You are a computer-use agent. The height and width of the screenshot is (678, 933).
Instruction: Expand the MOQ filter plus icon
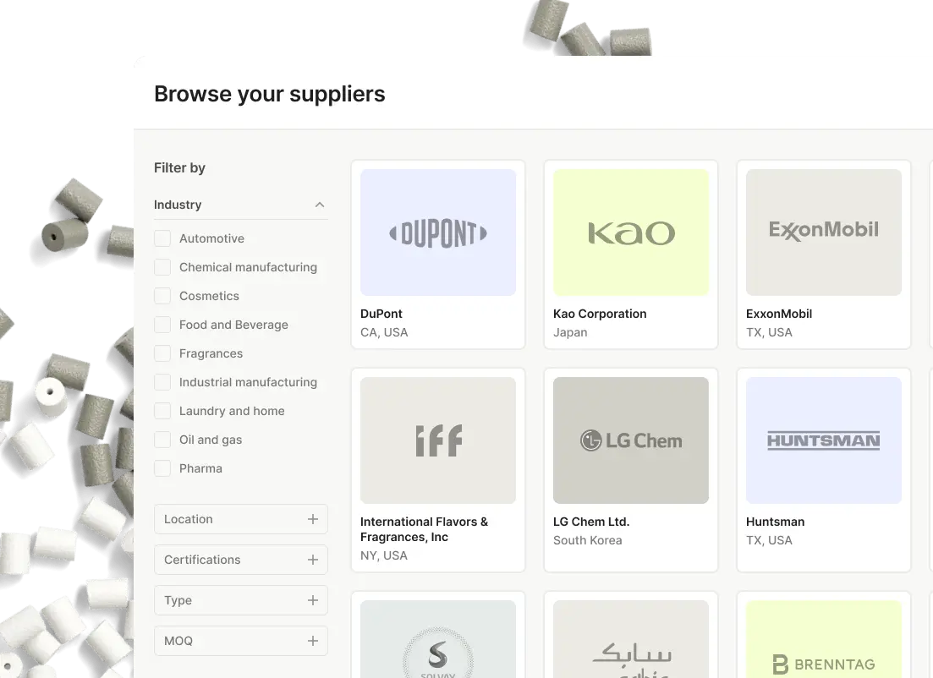(x=313, y=641)
